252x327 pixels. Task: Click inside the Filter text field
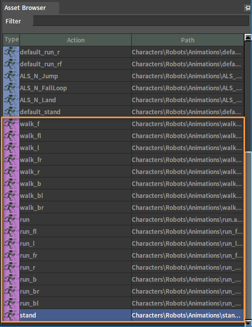141,21
